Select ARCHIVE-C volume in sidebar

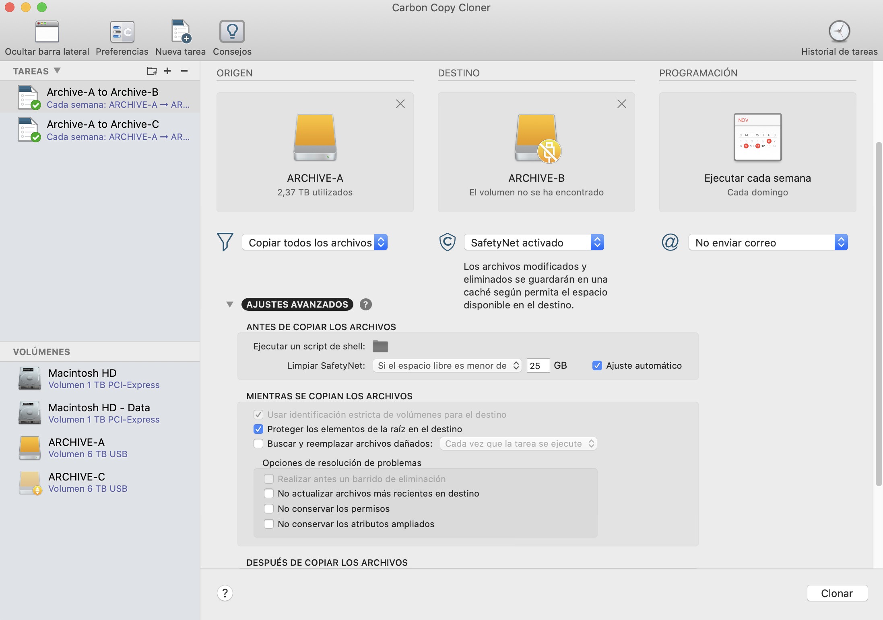100,482
